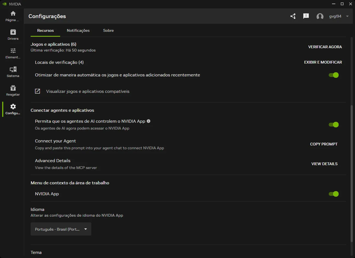Click the 'Connect your Agent' label
355x258 pixels.
tap(56, 141)
